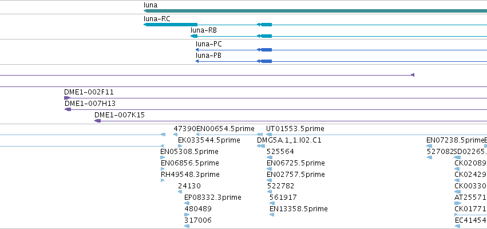This screenshot has width=487, height=229.
Task: Click the purple arrowhead ending the unlabeled line
Action: [x=413, y=75]
